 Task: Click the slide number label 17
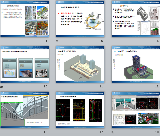point(101,132)
